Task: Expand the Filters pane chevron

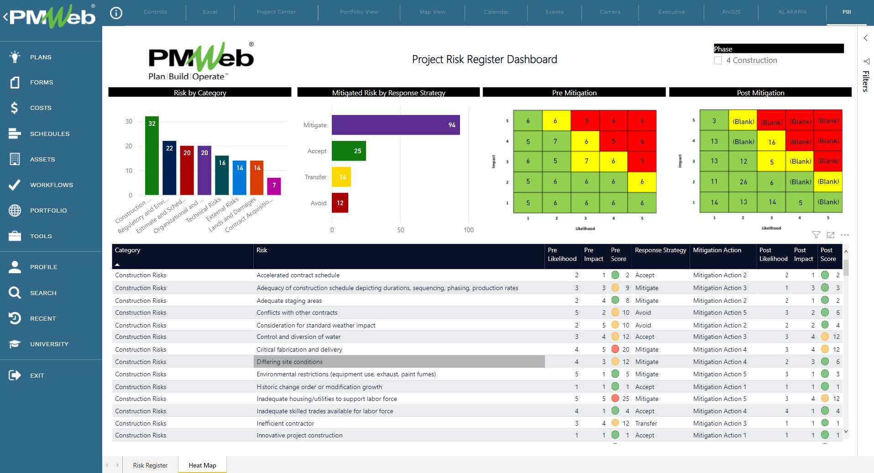Action: pos(865,38)
